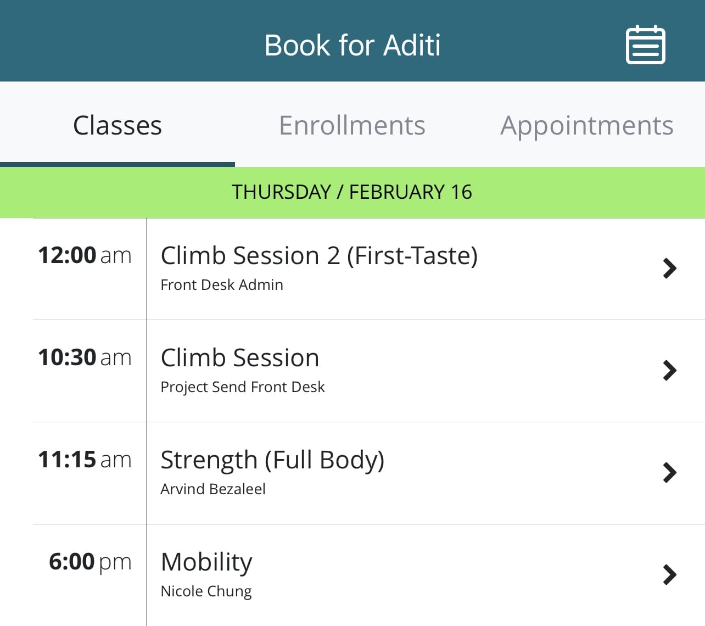Viewport: 705px width, 626px height.
Task: Click the 10:30 am time slot
Action: coord(85,357)
